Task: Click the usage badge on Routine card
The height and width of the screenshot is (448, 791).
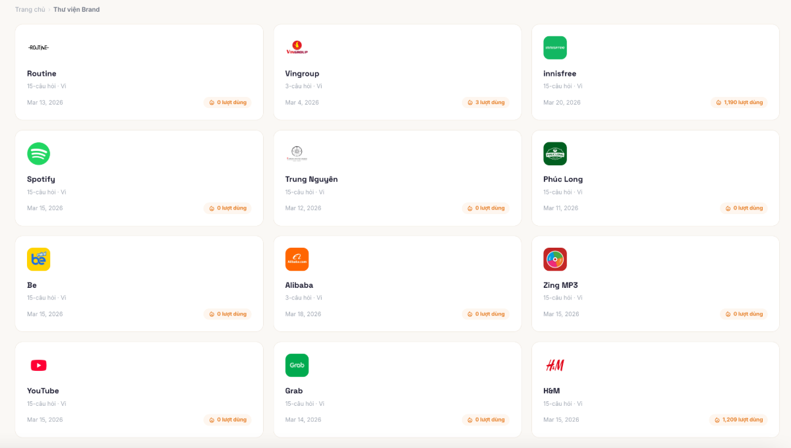Action: [227, 103]
